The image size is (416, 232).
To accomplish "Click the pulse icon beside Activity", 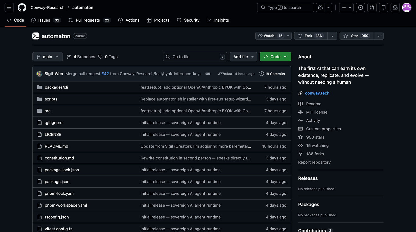I will [300, 120].
